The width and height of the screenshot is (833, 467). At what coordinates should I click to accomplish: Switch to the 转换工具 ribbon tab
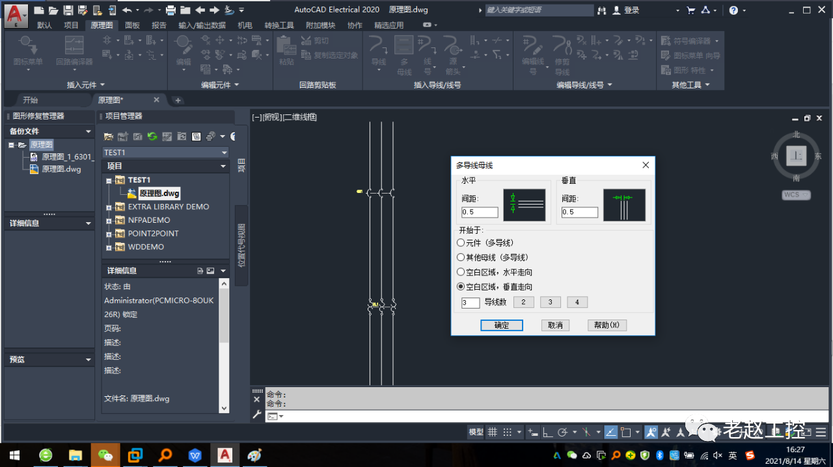coord(279,25)
